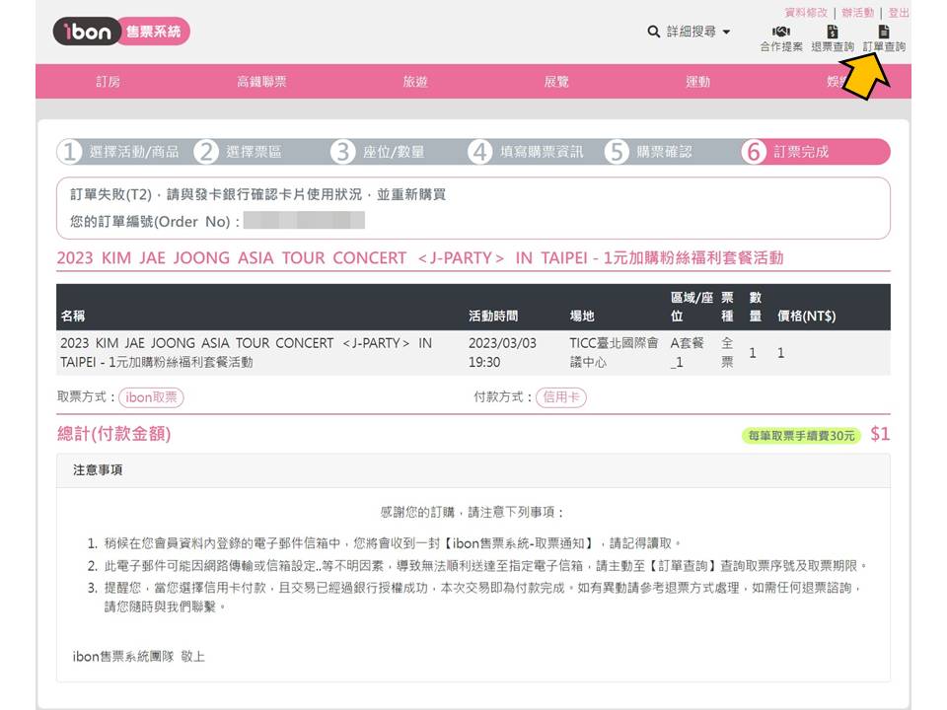Click the pink concert title heading
Image resolution: width=947 pixels, height=710 pixels.
click(420, 258)
